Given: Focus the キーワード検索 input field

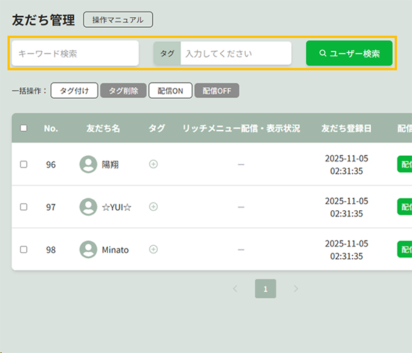Looking at the screenshot, I should [75, 54].
